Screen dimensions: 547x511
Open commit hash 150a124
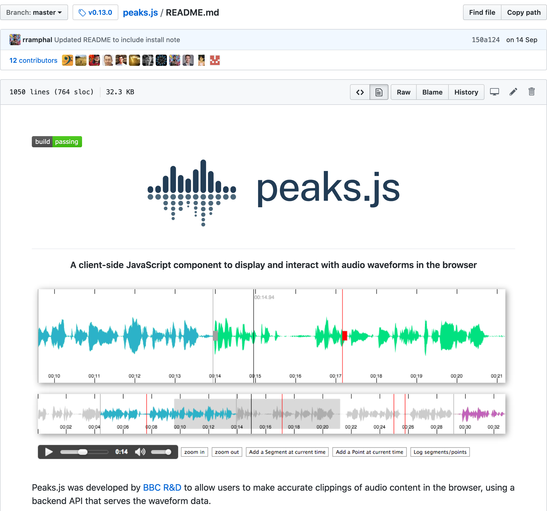coord(486,40)
